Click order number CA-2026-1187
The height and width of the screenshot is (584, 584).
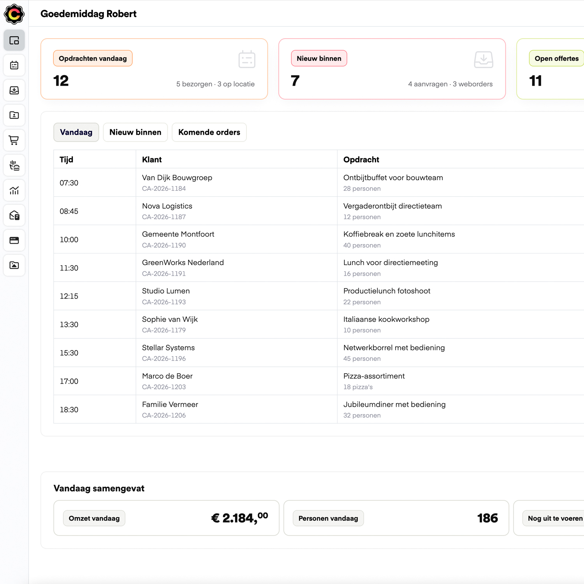(164, 217)
